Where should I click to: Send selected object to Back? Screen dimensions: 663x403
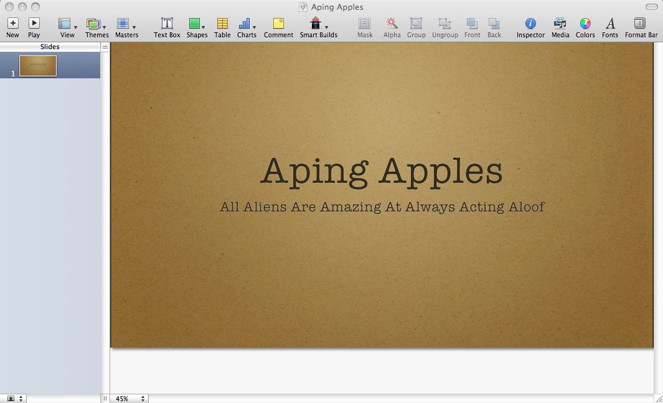[x=494, y=25]
